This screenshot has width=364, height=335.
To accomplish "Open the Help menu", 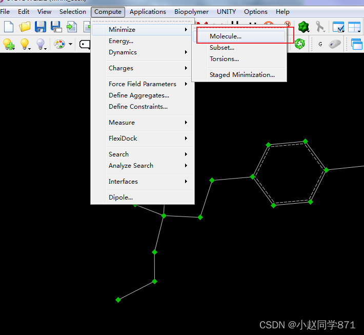I will [282, 12].
